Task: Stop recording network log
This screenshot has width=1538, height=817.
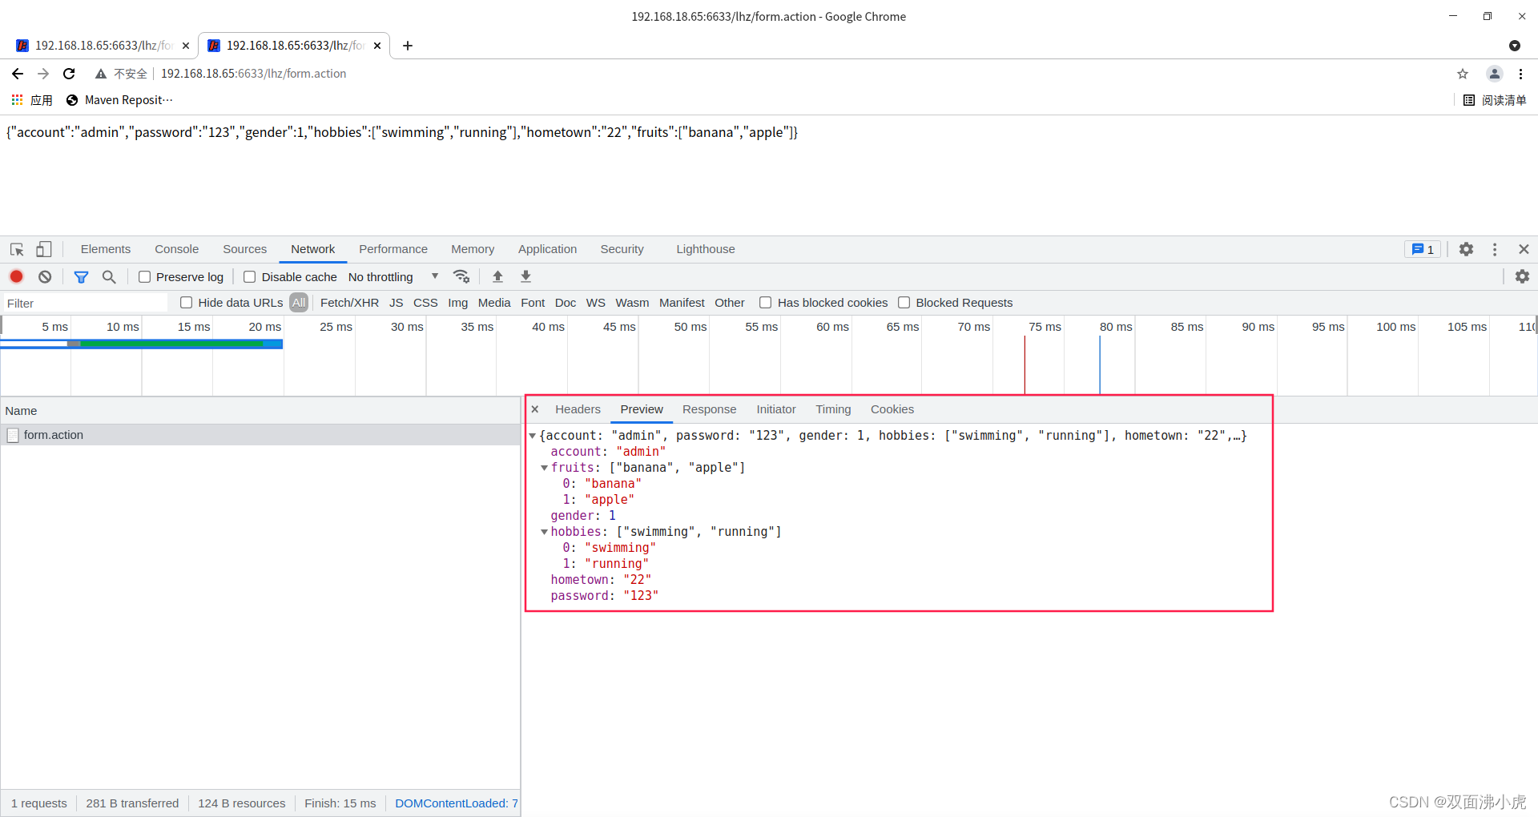Action: click(x=16, y=276)
